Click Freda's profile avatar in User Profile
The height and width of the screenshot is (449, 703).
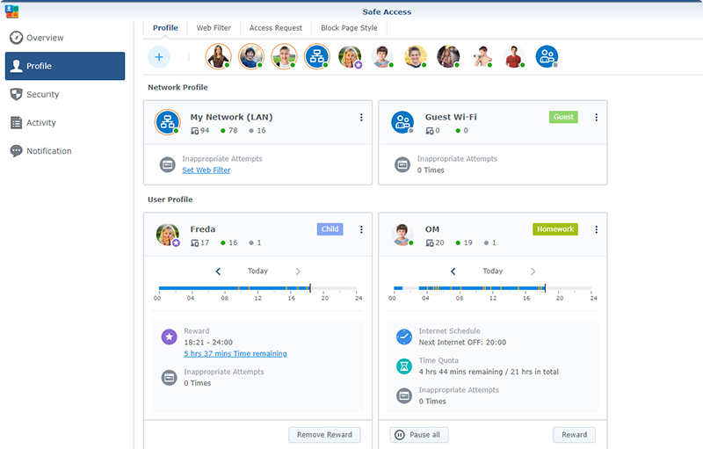point(167,235)
